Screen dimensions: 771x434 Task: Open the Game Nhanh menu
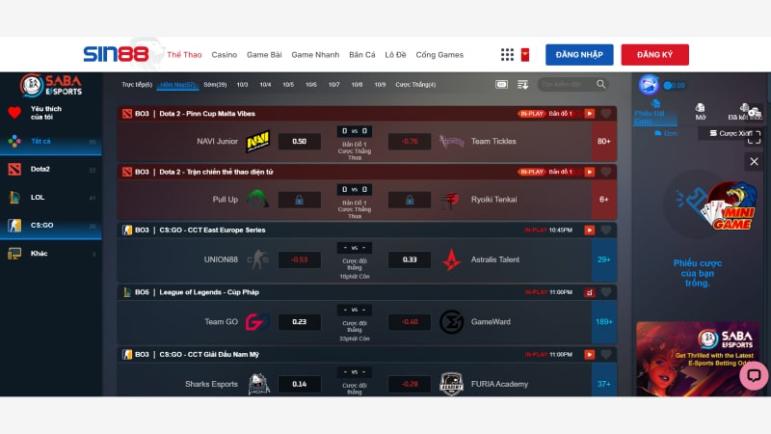315,55
